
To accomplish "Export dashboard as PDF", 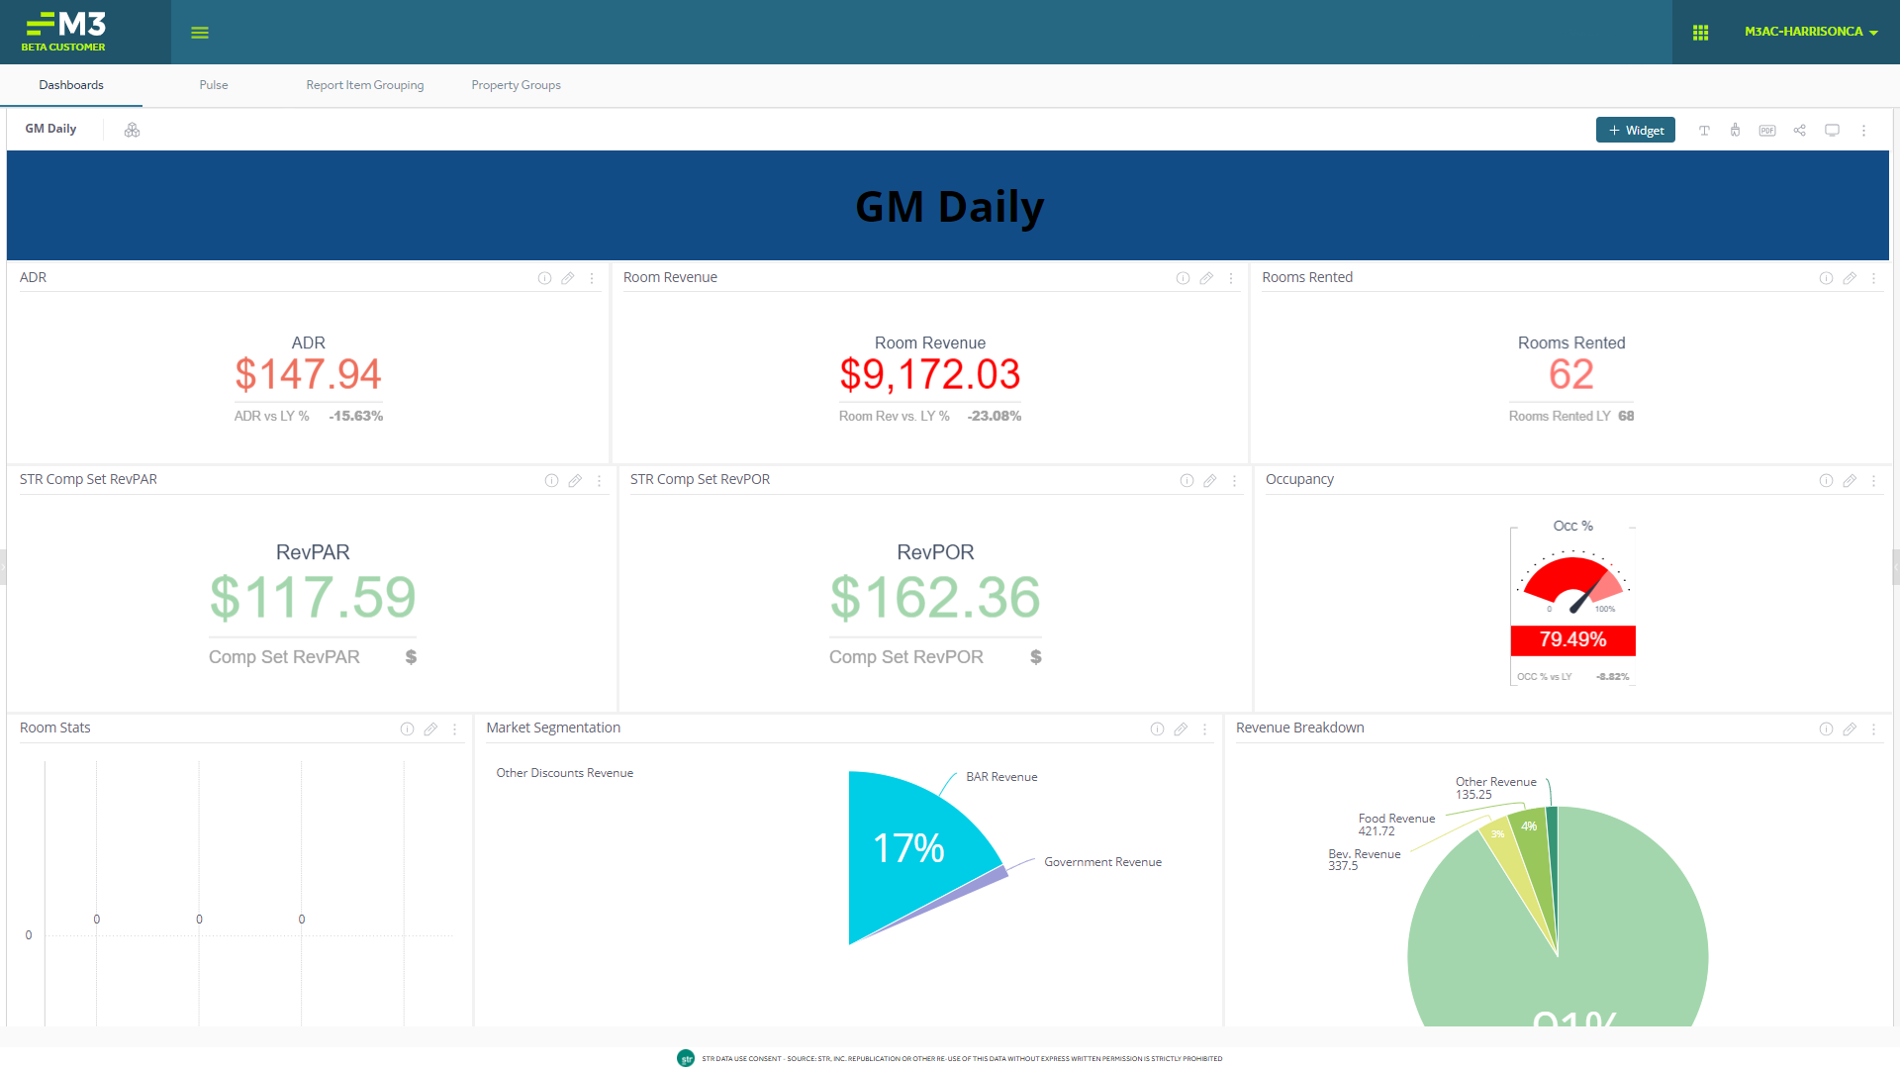I will point(1767,131).
